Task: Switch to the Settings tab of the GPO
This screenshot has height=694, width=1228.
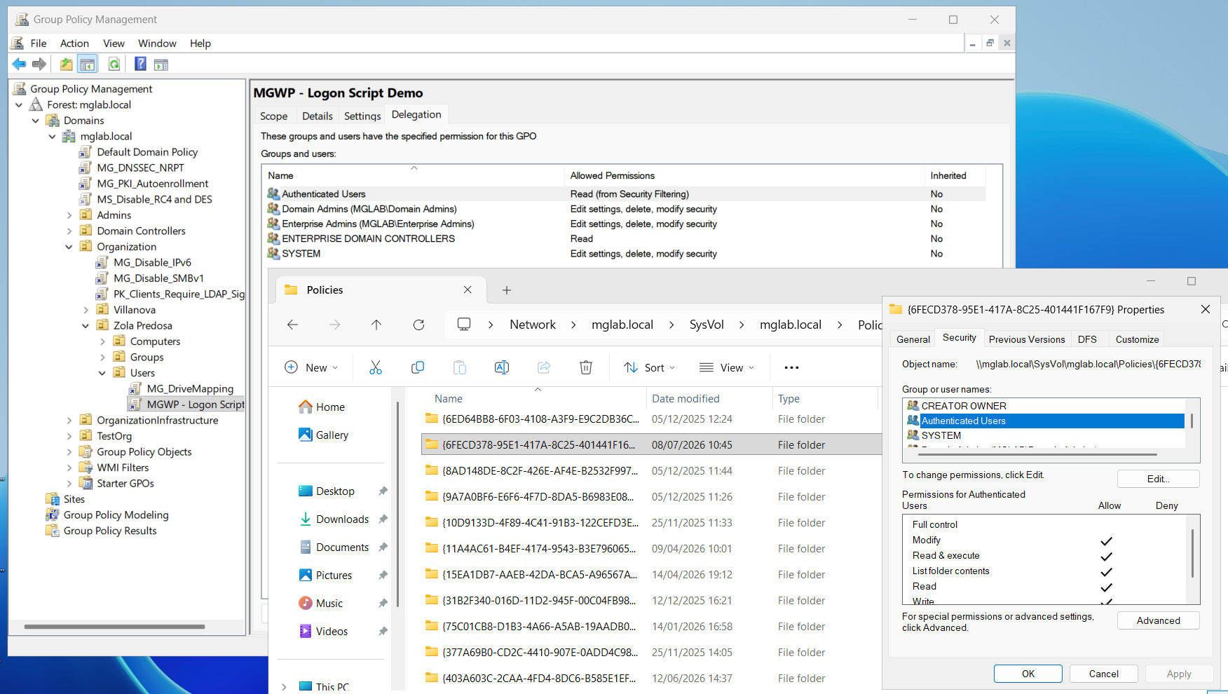Action: 362,116
